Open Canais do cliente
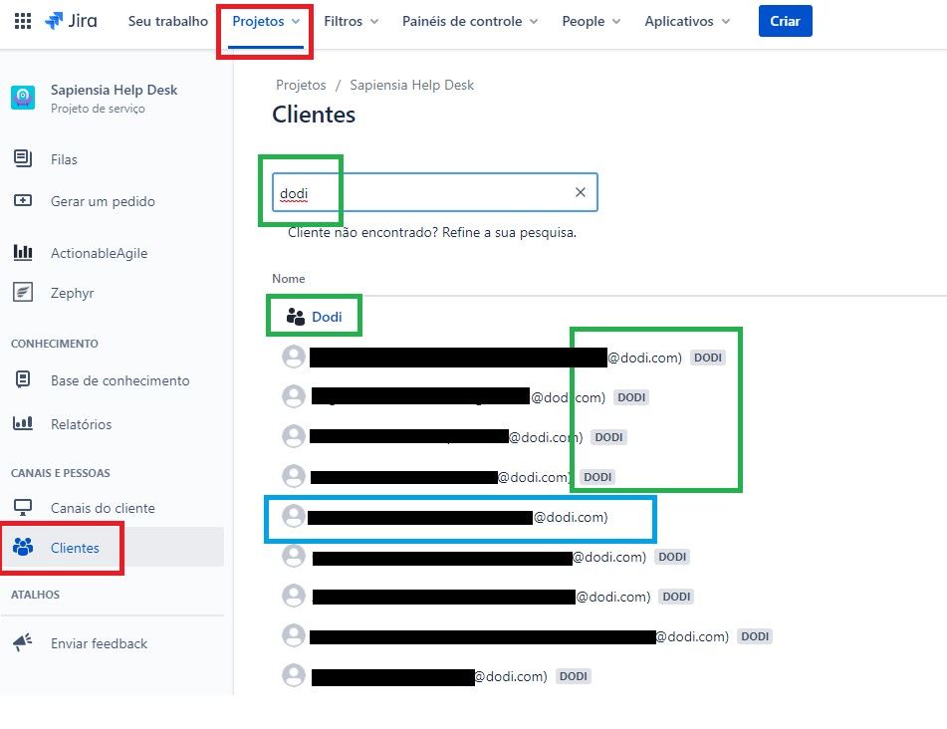The width and height of the screenshot is (947, 729). (103, 508)
